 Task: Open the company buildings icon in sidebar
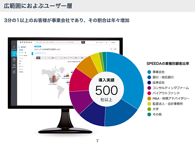coord(14,61)
